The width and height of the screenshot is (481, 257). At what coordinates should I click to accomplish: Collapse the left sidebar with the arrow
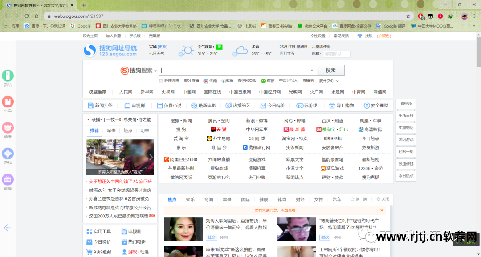[x=7, y=228]
